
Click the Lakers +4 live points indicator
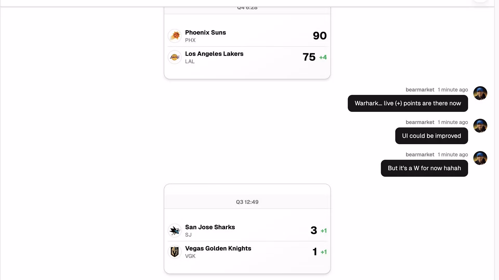pyautogui.click(x=323, y=57)
